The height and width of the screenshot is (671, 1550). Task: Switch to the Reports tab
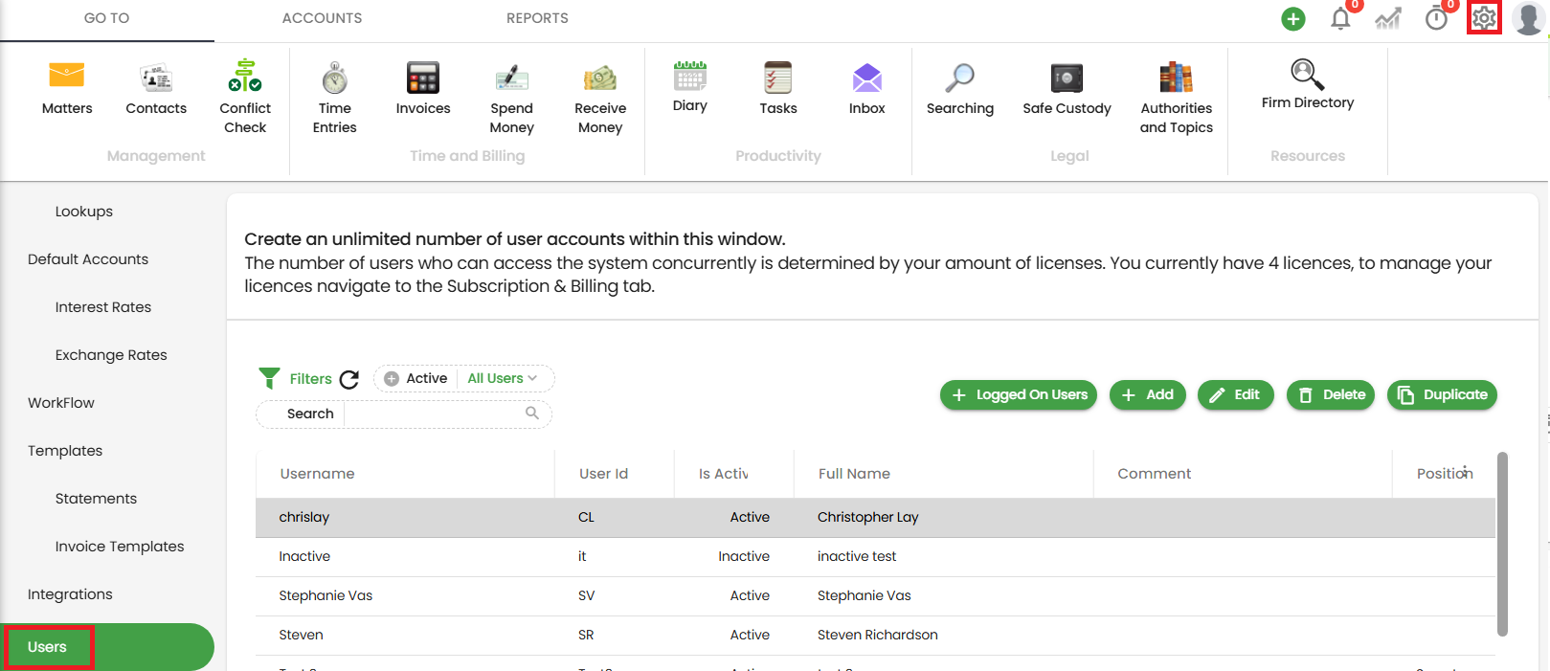click(537, 18)
